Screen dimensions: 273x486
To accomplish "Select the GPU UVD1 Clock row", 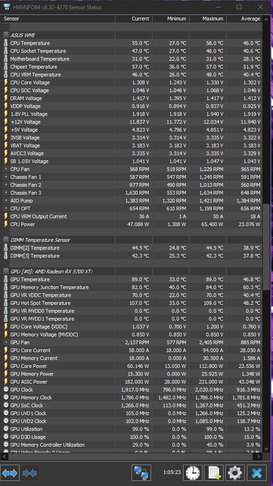I will point(132,413).
